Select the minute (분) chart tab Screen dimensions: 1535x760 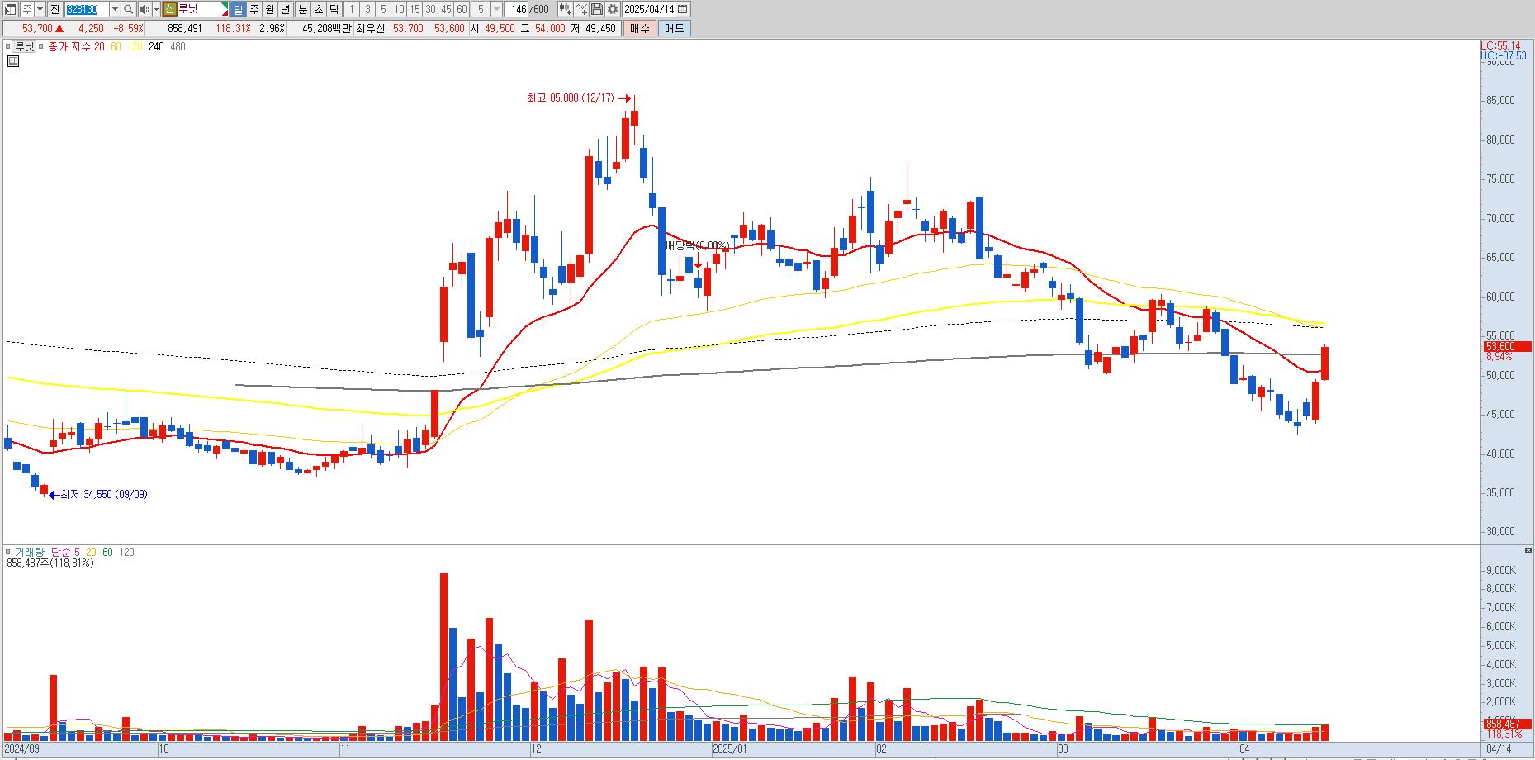point(302,9)
